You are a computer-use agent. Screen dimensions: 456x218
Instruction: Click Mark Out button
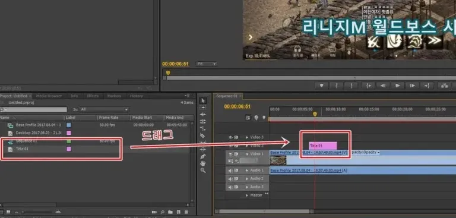[351, 86]
